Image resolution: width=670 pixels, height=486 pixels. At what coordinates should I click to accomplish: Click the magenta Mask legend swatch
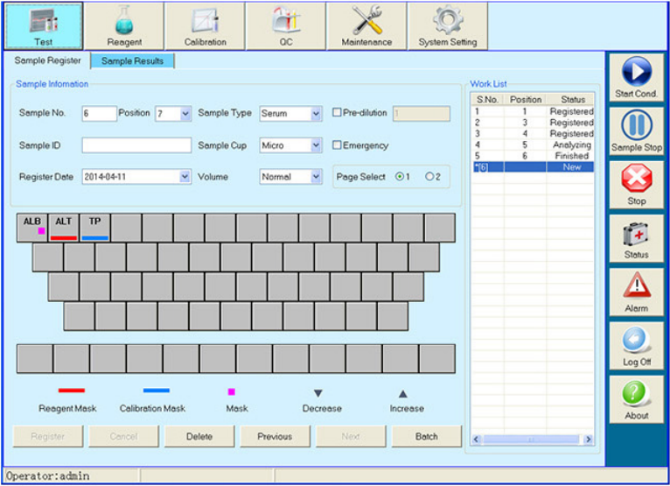pos(231,391)
